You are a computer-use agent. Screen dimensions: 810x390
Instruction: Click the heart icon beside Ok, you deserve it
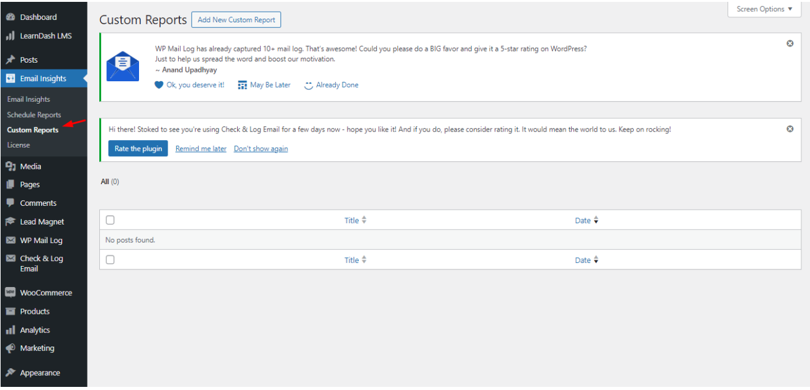click(x=159, y=85)
